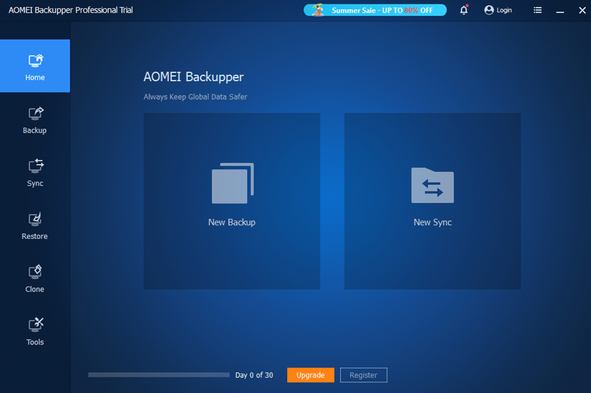Click the notification bell icon
The width and height of the screenshot is (591, 393).
(463, 10)
